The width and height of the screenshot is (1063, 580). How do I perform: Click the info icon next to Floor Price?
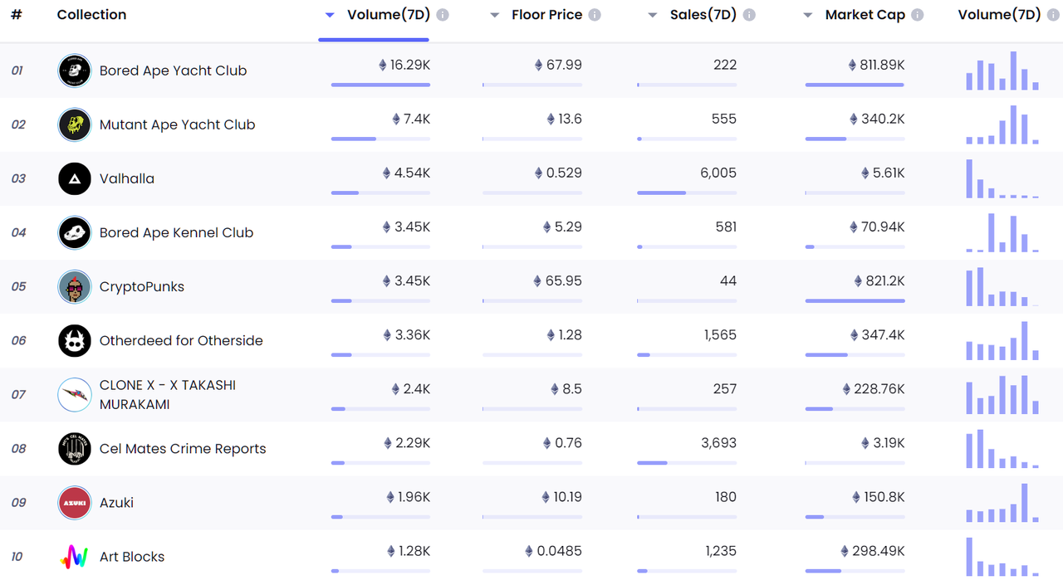coord(595,15)
